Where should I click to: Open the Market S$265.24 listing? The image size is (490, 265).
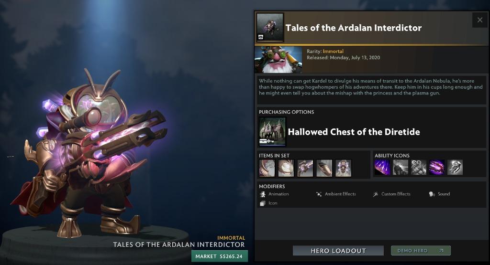(x=219, y=256)
